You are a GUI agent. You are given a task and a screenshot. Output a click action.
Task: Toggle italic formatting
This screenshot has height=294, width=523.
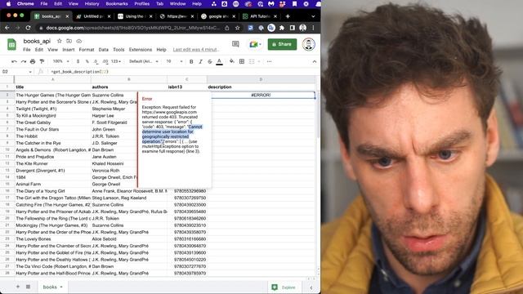[x=200, y=61]
